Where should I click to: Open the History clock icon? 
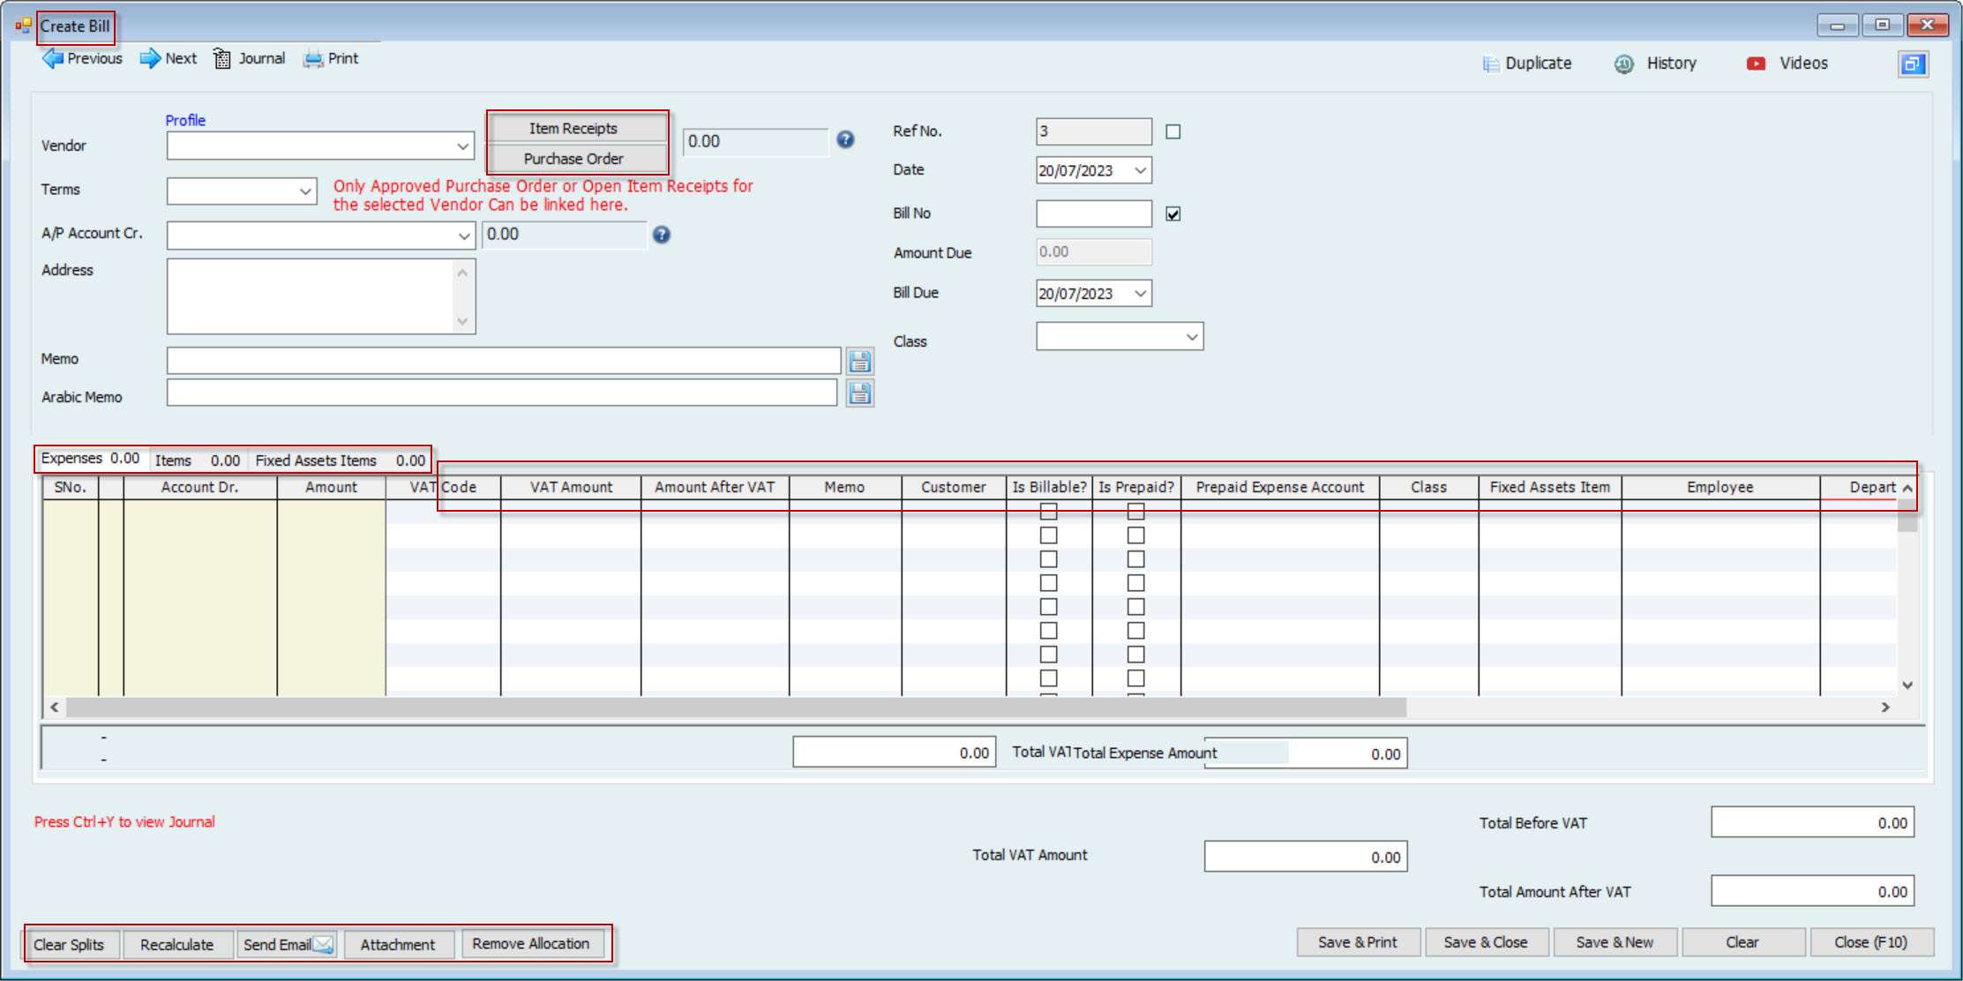tap(1623, 64)
